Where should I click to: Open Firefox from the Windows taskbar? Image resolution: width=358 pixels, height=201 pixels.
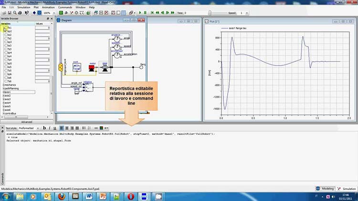coord(61,196)
